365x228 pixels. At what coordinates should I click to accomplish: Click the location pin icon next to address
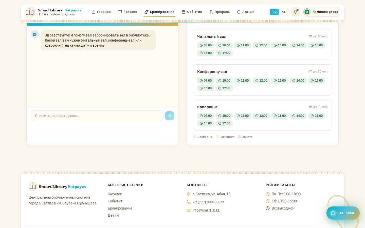(x=189, y=194)
